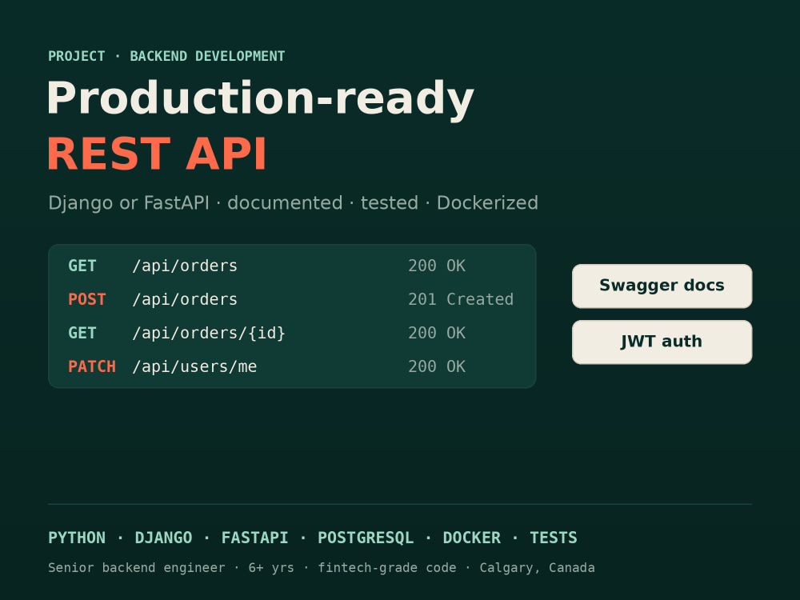Click the TESTS tag in the footer

[x=553, y=538]
